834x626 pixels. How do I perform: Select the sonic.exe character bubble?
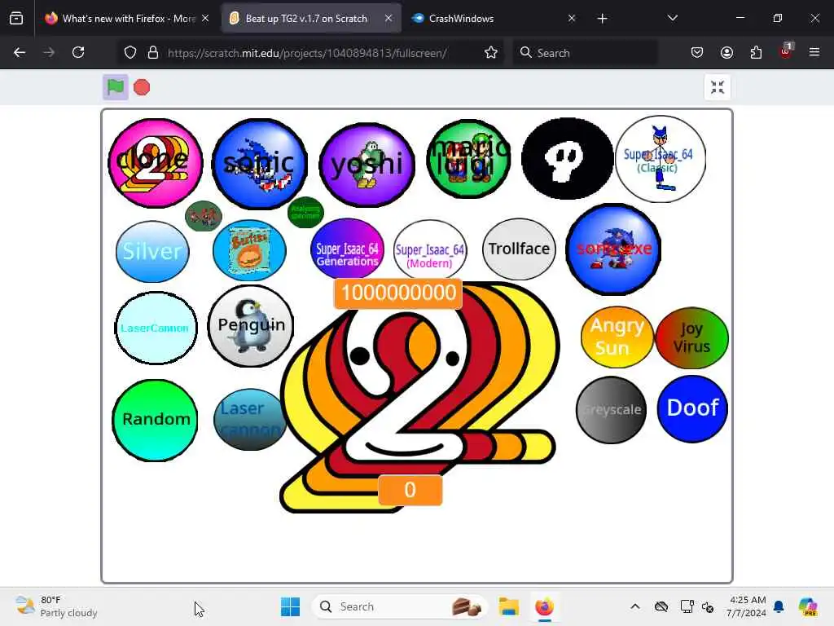pos(613,249)
